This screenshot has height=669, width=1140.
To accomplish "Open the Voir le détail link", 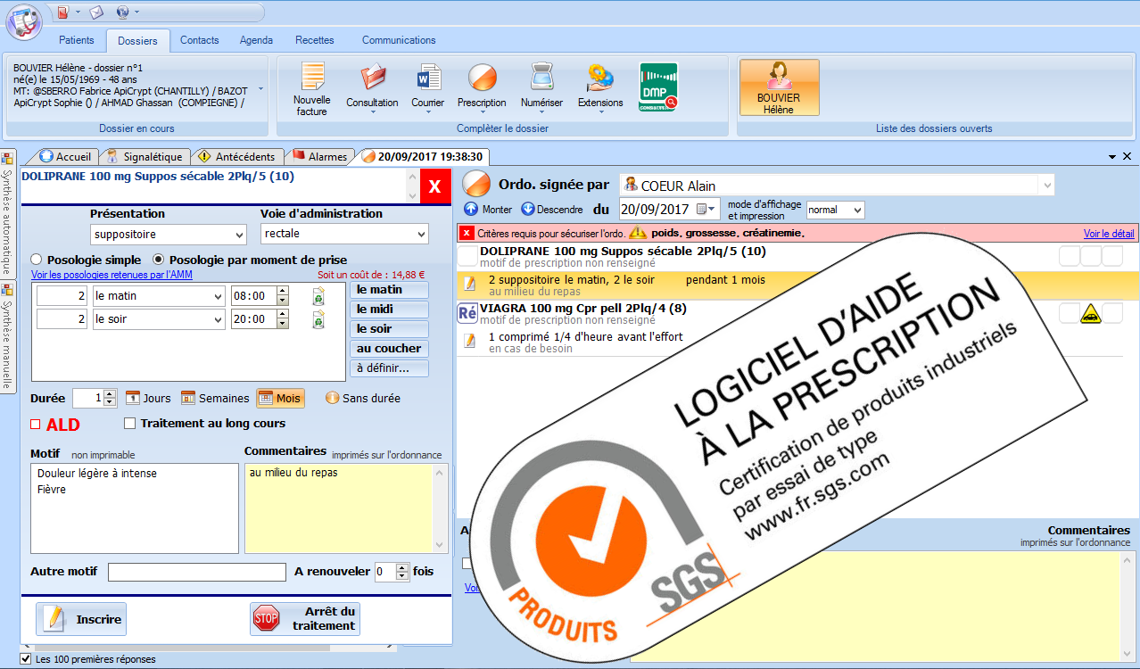I will pyautogui.click(x=1109, y=234).
